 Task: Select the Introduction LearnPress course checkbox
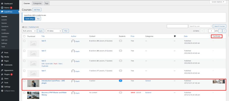pyautogui.click(x=24, y=81)
